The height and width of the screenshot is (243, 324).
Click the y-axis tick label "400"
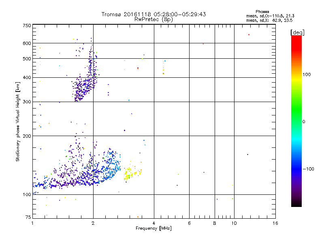click(x=27, y=78)
